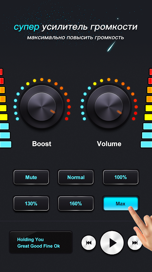Screen dimensions: 152x272
Task: Click bottom cyan bar of right level meter
Action: [x=146, y=144]
